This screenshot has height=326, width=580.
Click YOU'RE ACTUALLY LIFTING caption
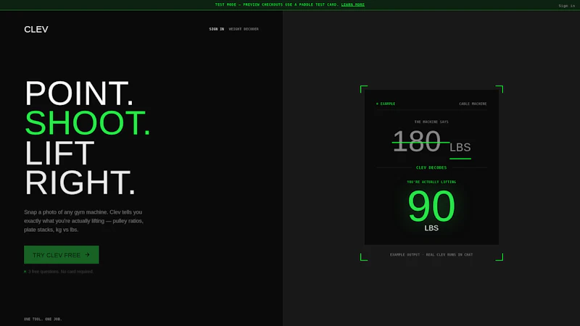[x=431, y=182]
